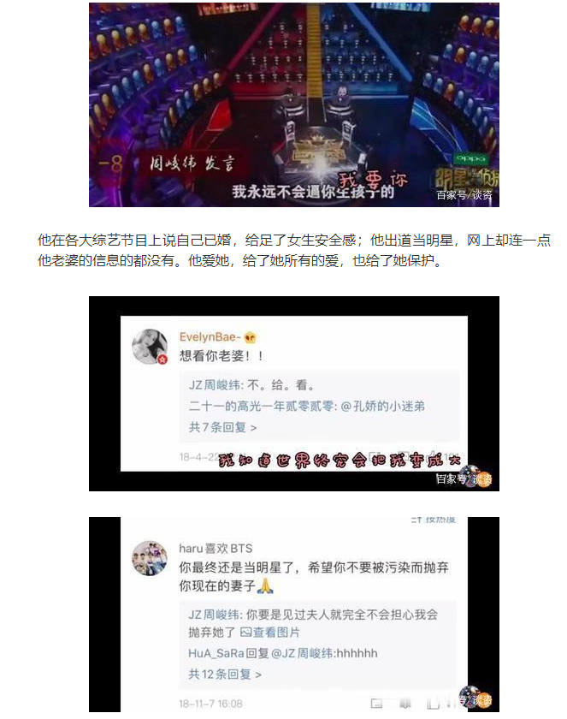
Task: Click the praying hands emoji
Action: [x=265, y=585]
